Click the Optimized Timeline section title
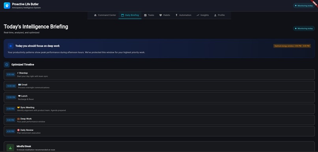Screen dimensions: 318x152 pyautogui.click(x=23, y=64)
